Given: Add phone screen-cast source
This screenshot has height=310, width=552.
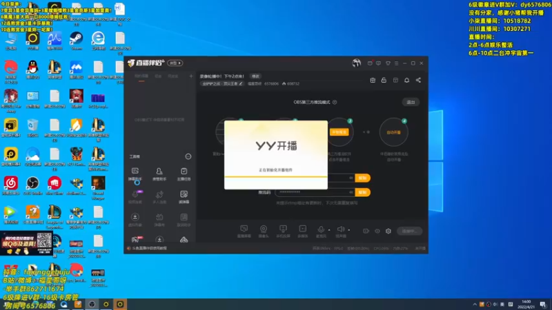Looking at the screenshot, I should click(283, 231).
